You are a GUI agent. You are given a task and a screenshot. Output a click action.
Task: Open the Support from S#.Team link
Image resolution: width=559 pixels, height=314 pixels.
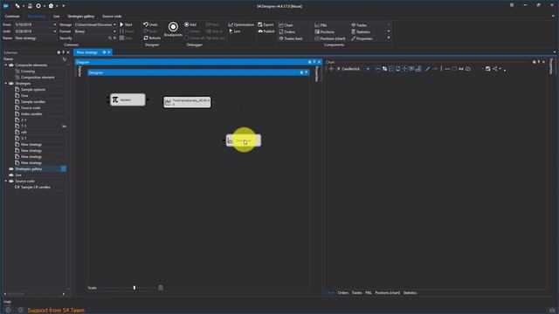point(56,311)
